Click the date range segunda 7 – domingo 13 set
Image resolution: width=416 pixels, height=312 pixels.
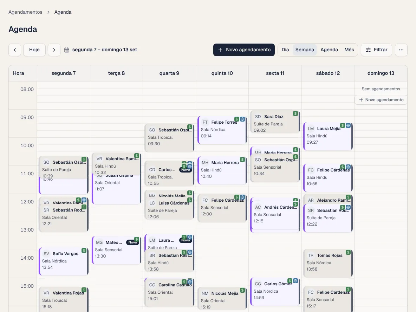point(105,50)
